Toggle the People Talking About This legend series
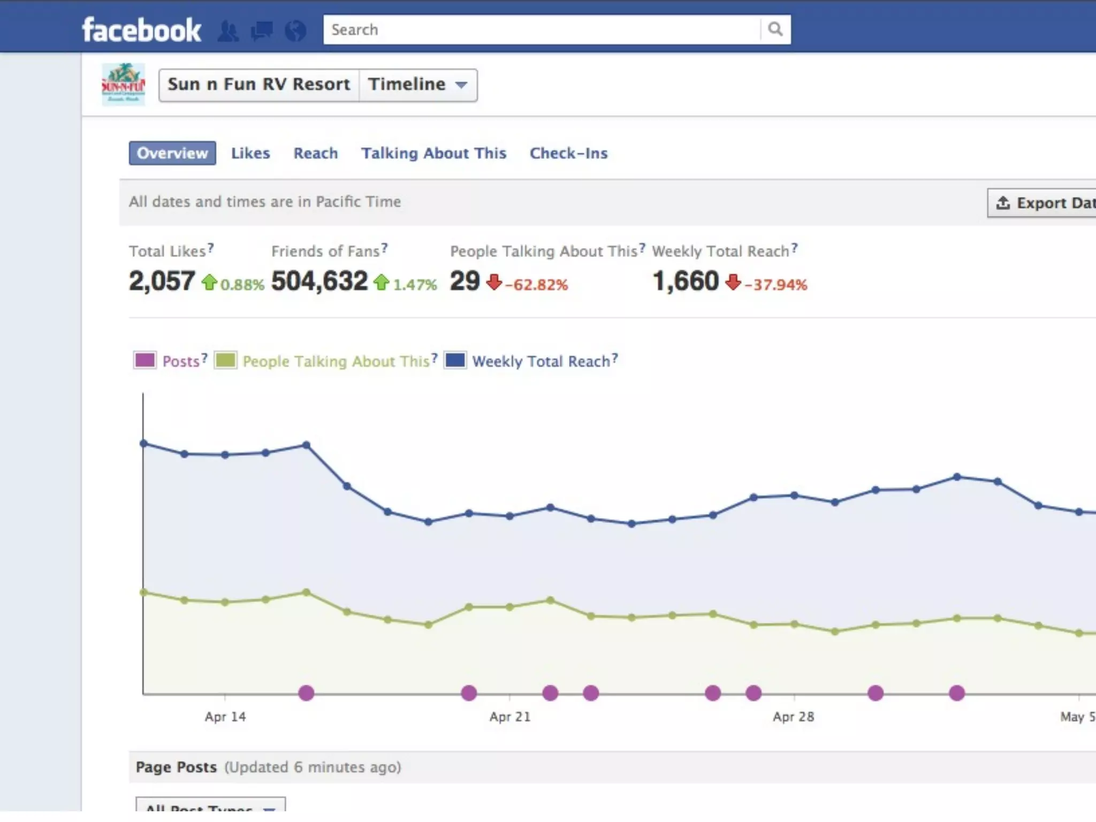1096x822 pixels. (336, 361)
